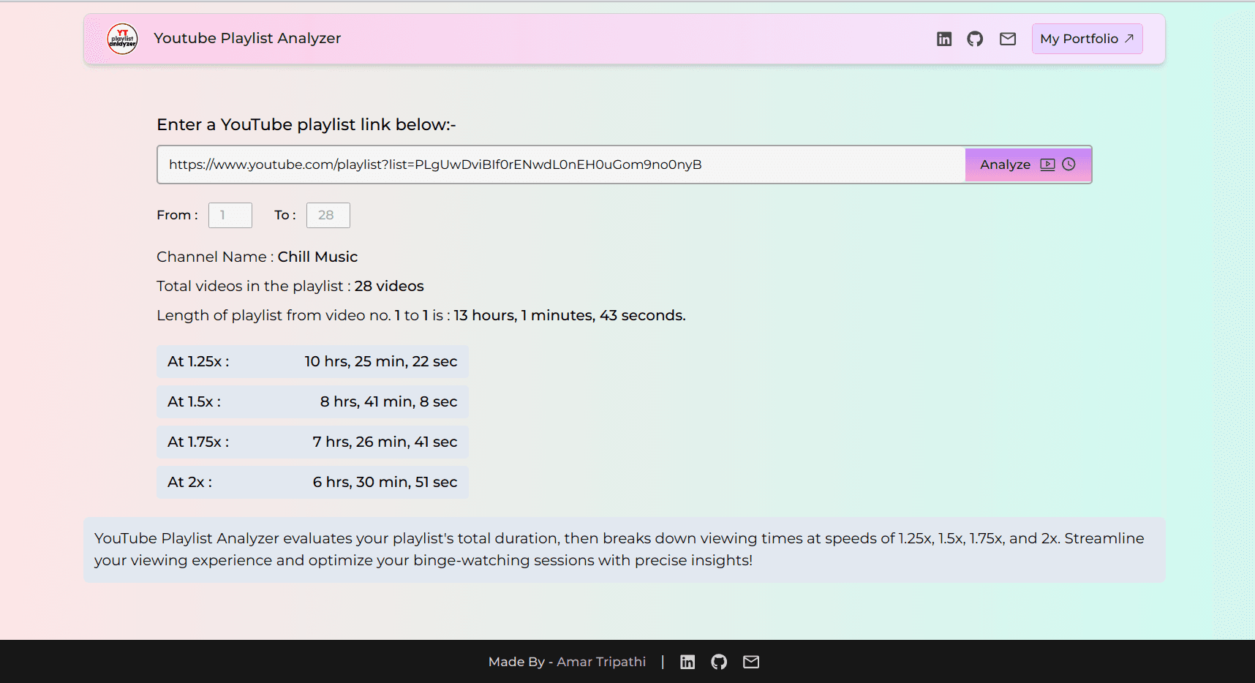The width and height of the screenshot is (1255, 683).
Task: Click the email icon in the footer
Action: [x=751, y=662]
